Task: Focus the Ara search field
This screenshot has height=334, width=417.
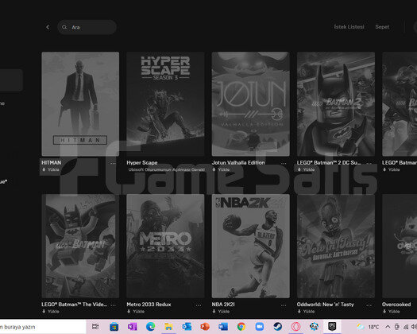Action: coord(87,27)
